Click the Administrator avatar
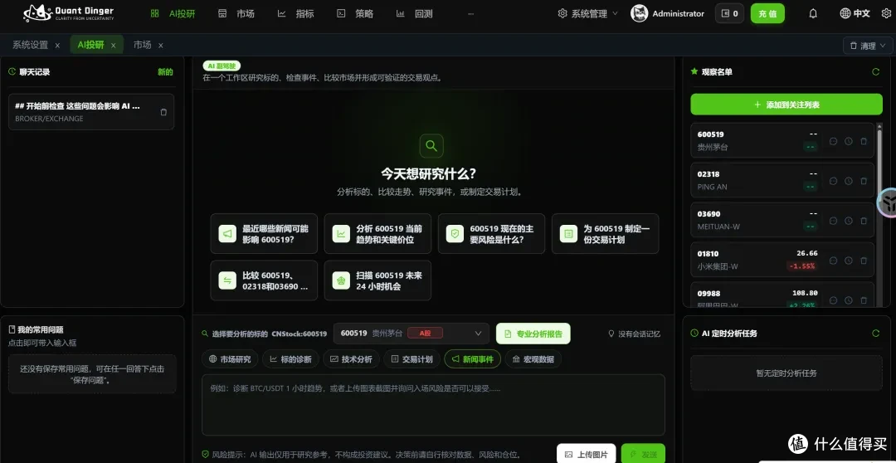 (x=639, y=14)
